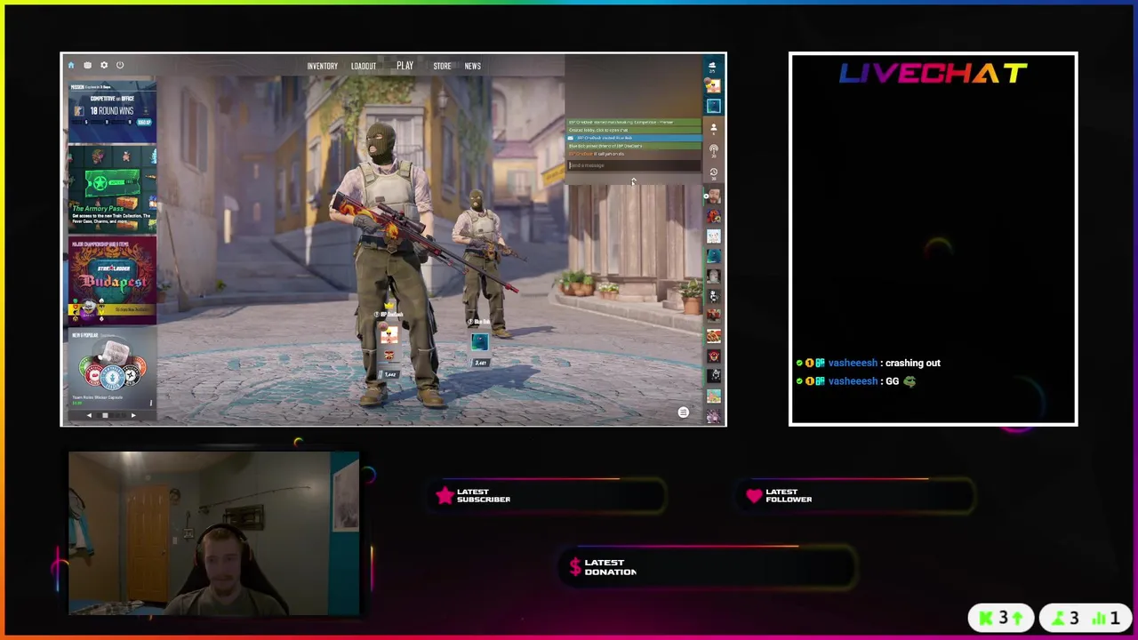Click the blue lobby member avatar in the sidebar
Screen dimensions: 1138x640
(713, 106)
